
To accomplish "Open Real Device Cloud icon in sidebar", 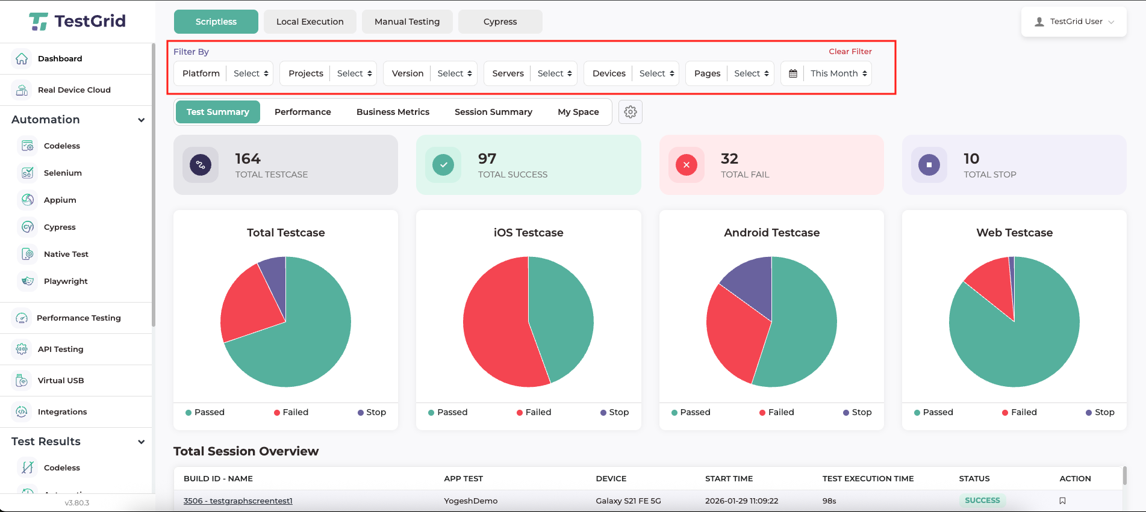I will [22, 90].
